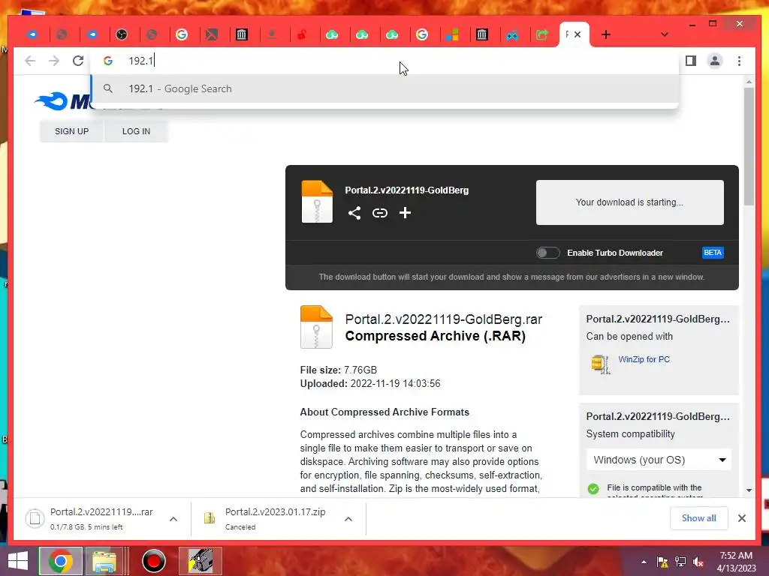Open 'Windows (your OS)' compatibility dropdown
This screenshot has height=576, width=769.
659,460
